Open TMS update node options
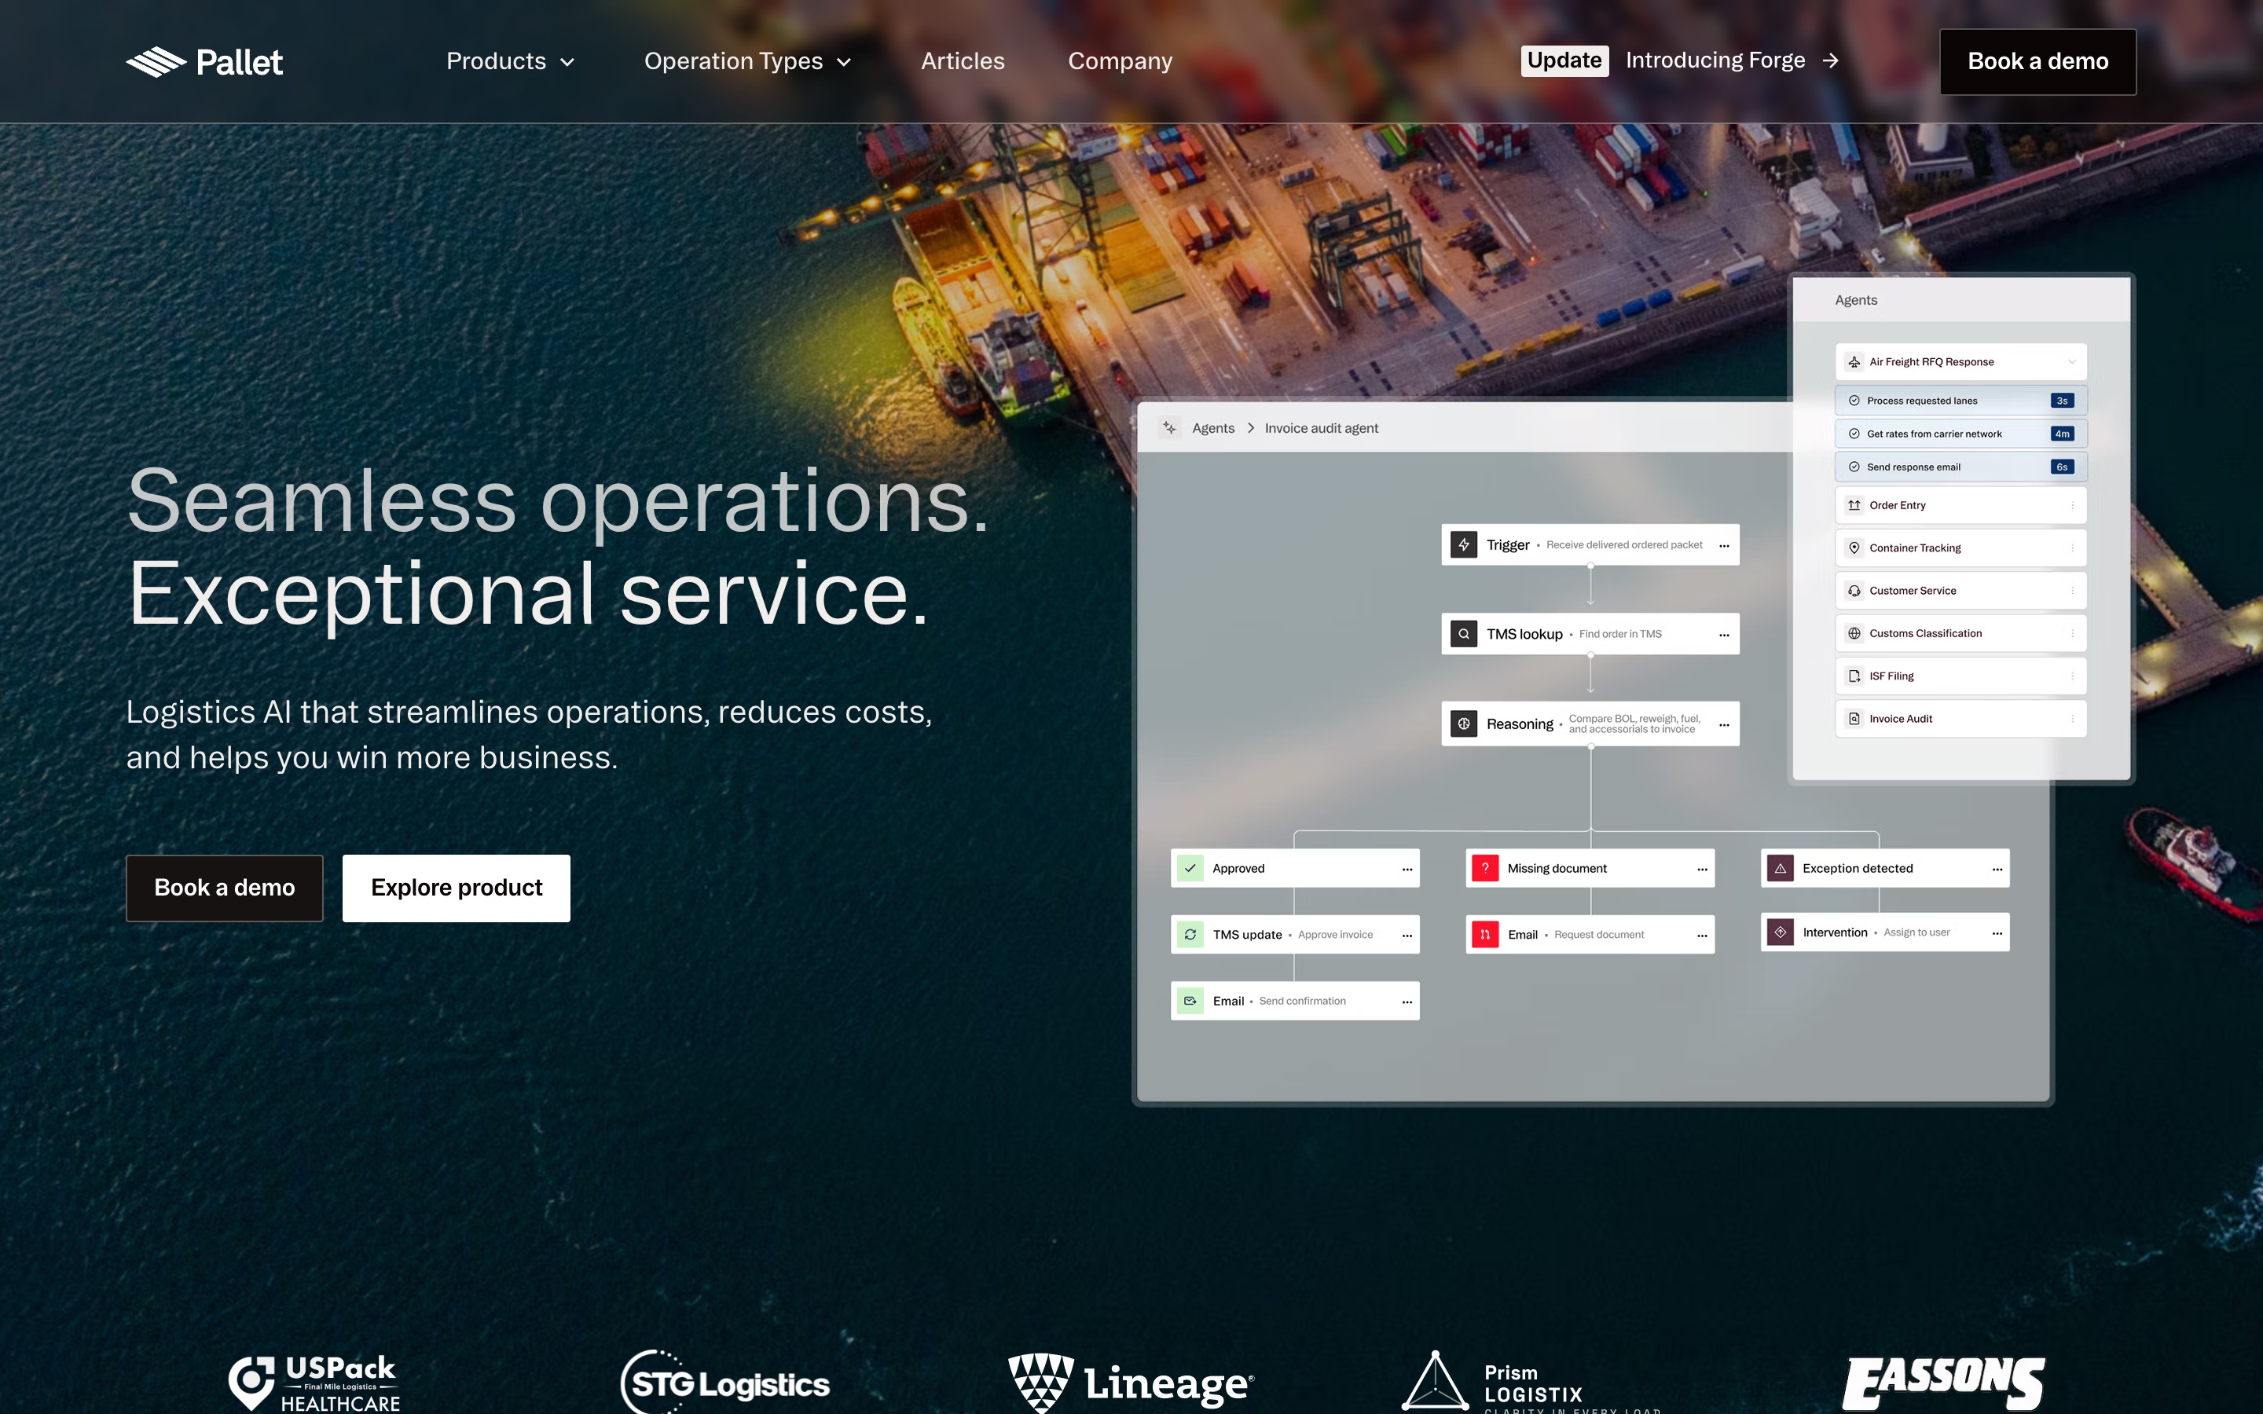 point(1407,935)
